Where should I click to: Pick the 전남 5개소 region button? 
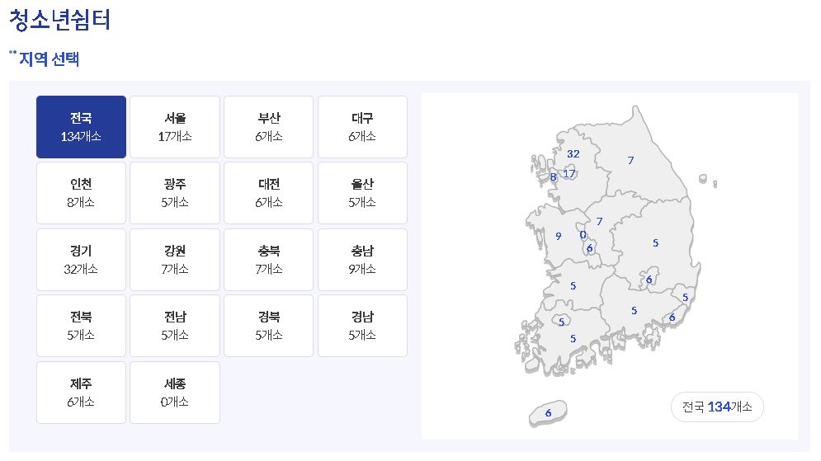click(x=175, y=326)
